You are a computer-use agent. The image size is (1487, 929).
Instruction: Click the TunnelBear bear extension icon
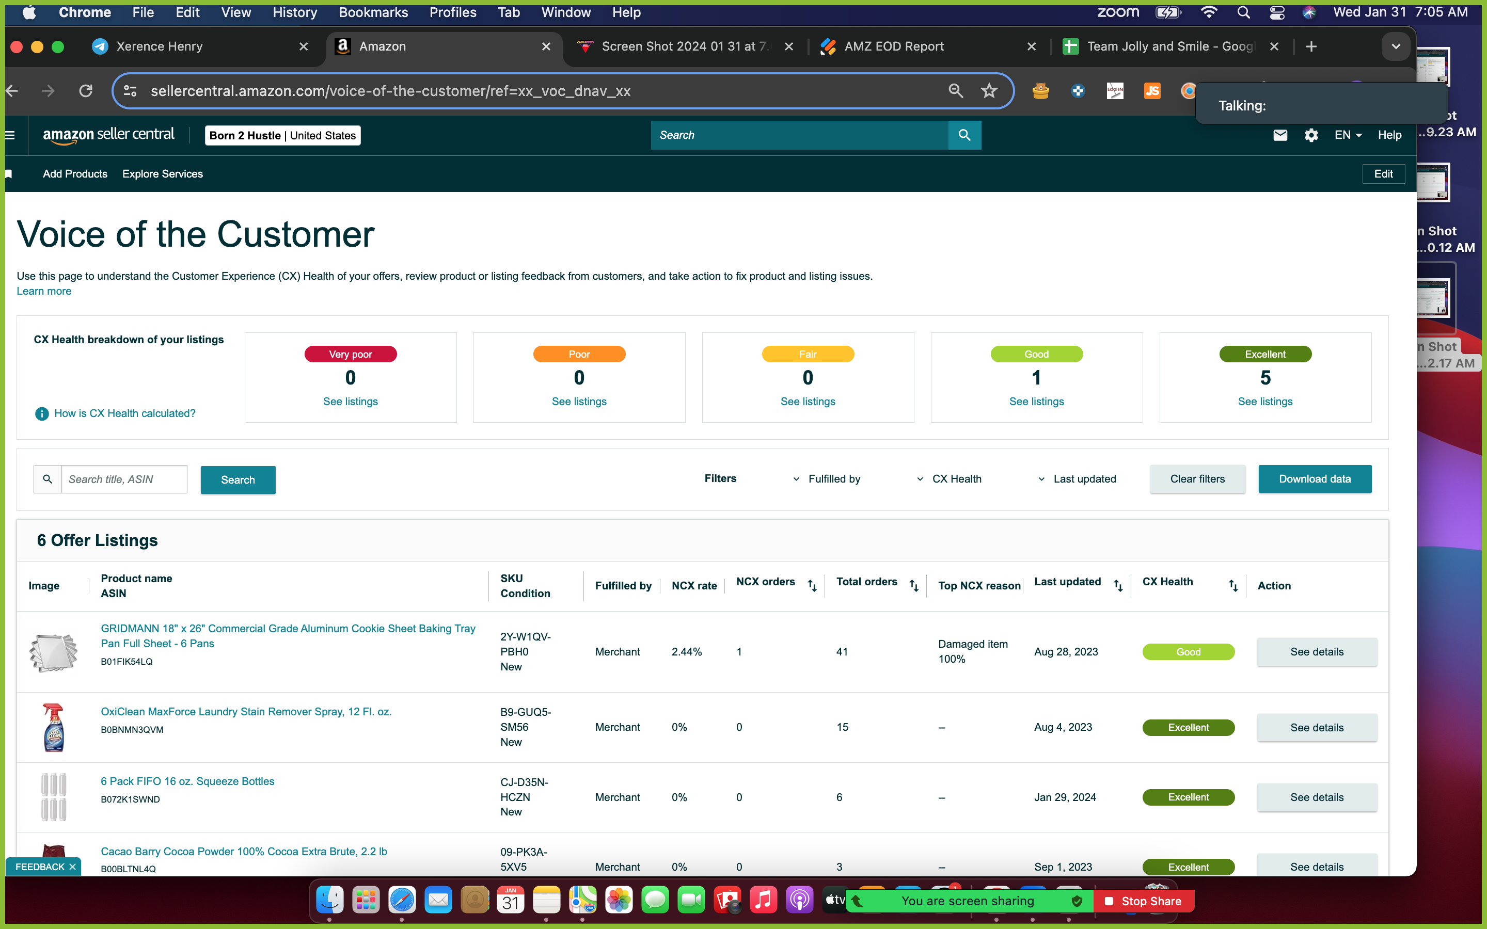[x=1041, y=91]
